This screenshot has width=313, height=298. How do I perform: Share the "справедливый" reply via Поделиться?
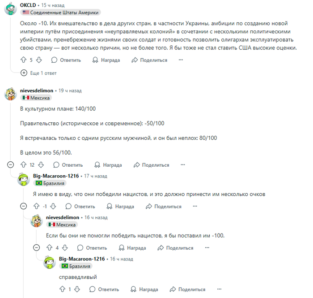tap(188, 289)
